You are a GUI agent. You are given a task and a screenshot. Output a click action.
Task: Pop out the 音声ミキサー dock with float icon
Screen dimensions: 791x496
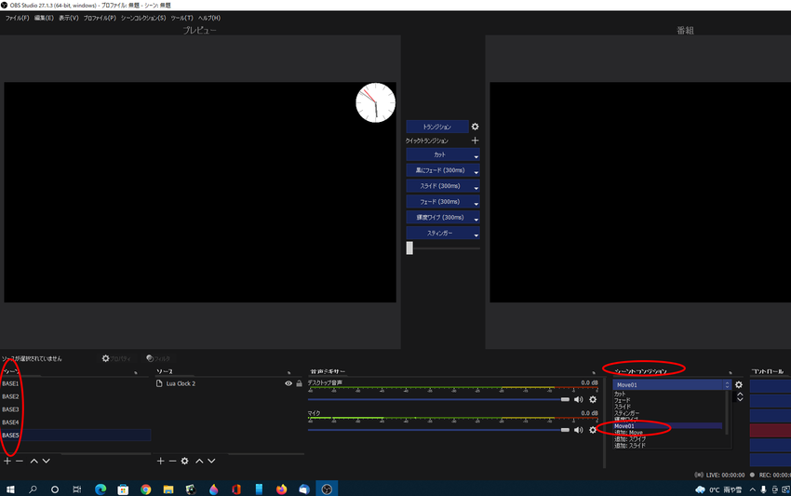pos(594,372)
